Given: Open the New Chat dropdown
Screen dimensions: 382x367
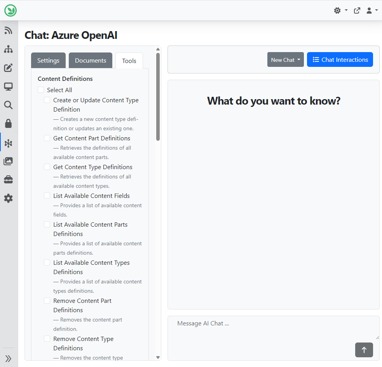Looking at the screenshot, I should coord(286,59).
